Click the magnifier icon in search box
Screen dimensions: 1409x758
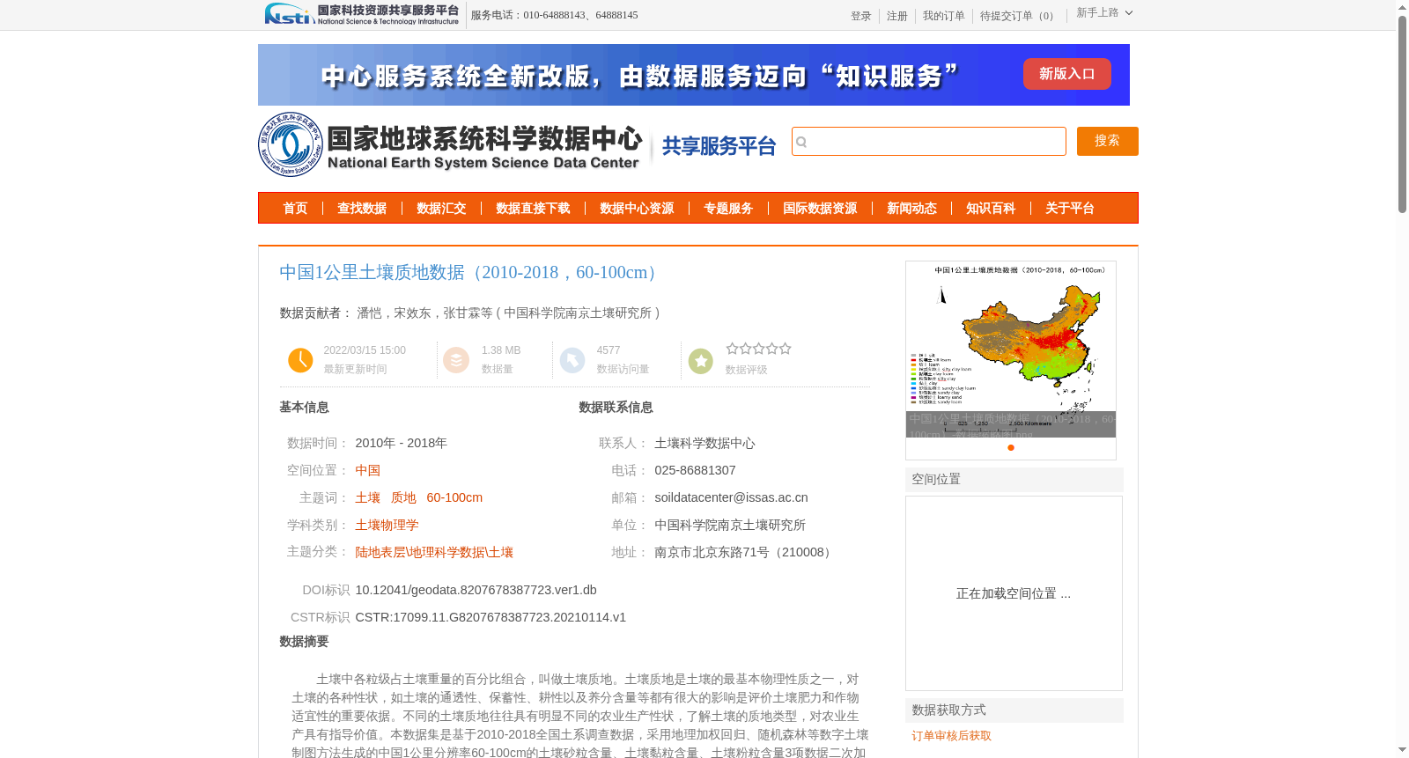[801, 142]
